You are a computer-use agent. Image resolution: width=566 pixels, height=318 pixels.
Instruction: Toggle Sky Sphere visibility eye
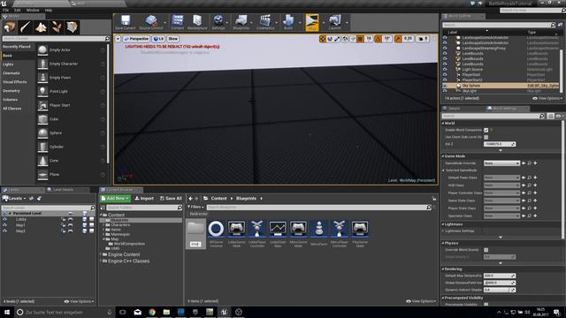tap(445, 86)
